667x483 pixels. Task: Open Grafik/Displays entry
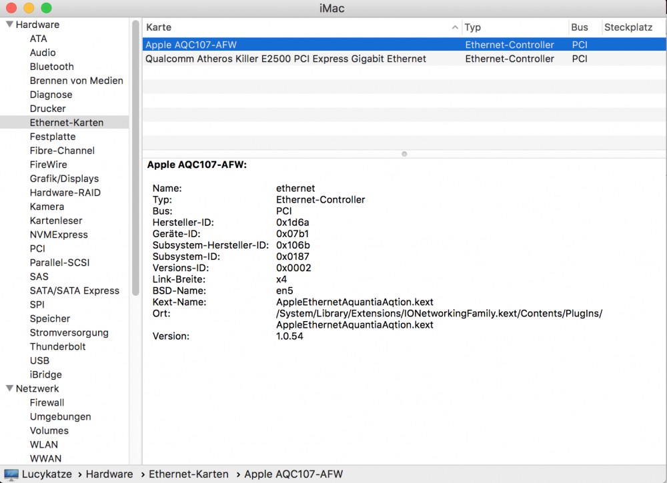[x=64, y=179]
